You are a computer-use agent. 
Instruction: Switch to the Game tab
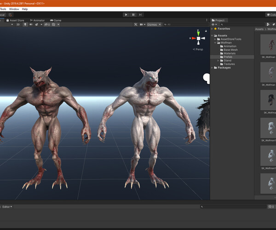(56, 20)
